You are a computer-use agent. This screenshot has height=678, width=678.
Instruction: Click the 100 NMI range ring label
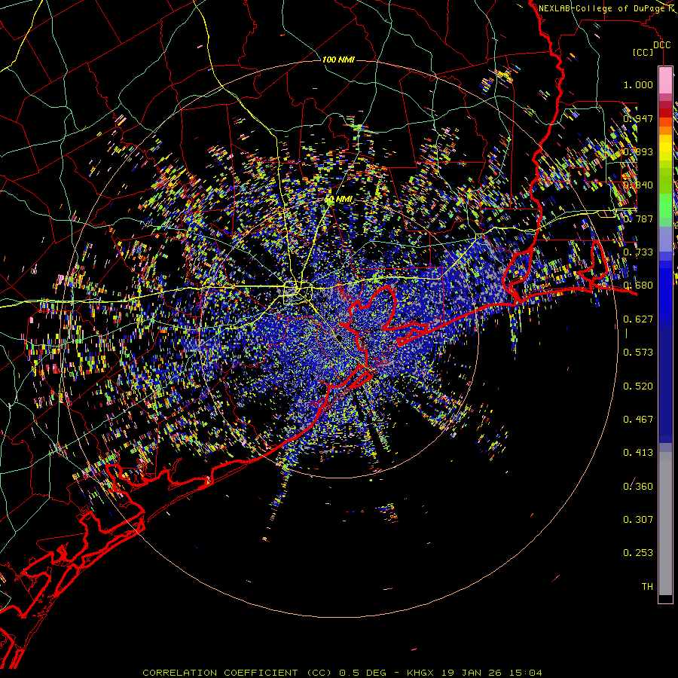338,60
